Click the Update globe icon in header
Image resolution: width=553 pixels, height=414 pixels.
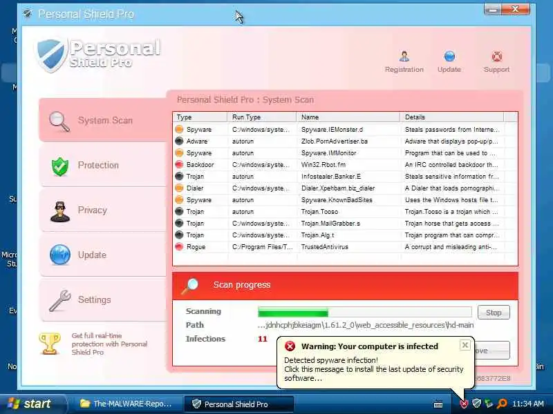[x=449, y=57]
